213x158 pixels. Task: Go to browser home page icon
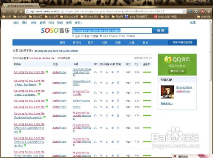(x=21, y=11)
